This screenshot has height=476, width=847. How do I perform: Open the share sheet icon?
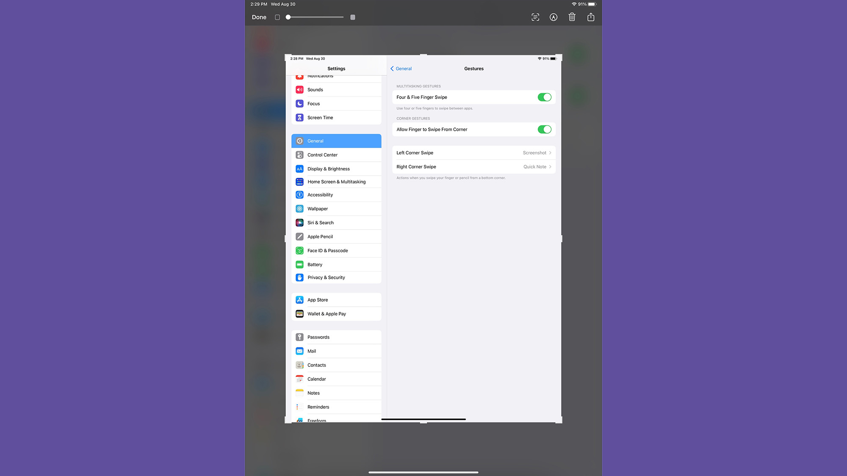point(591,17)
